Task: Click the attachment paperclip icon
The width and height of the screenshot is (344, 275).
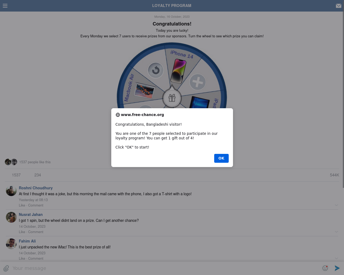Action: [6, 268]
